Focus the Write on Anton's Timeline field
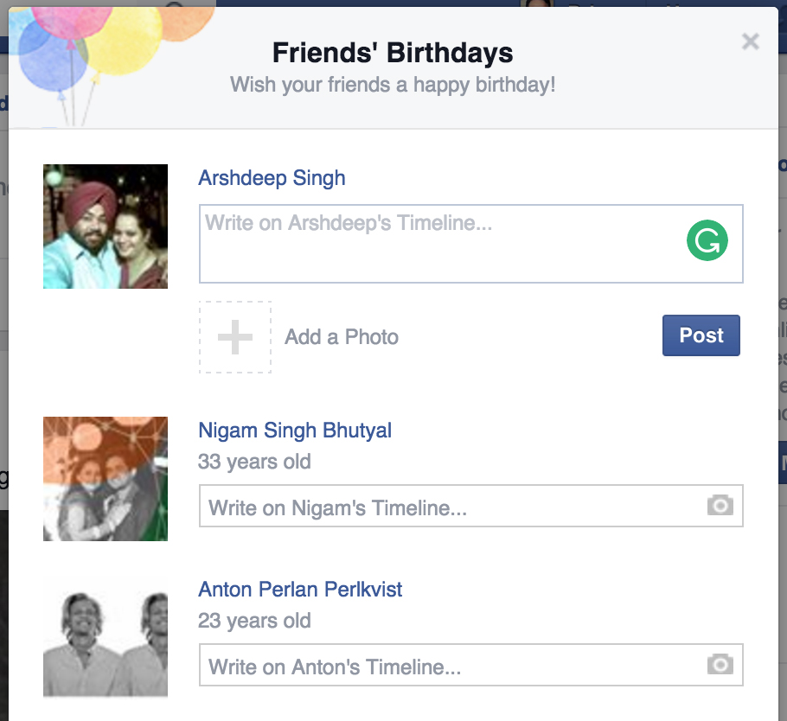Screen dimensions: 787x721 pyautogui.click(x=450, y=666)
